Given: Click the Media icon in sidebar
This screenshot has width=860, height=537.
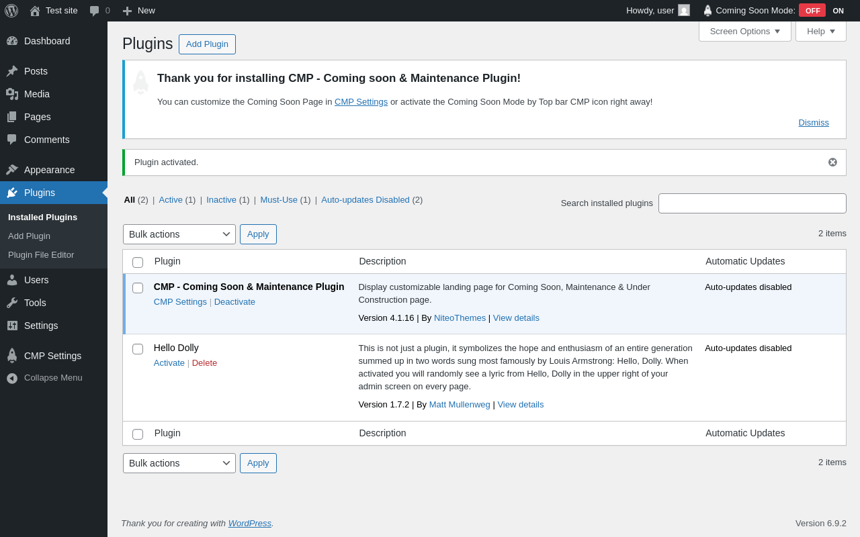Looking at the screenshot, I should [x=12, y=94].
